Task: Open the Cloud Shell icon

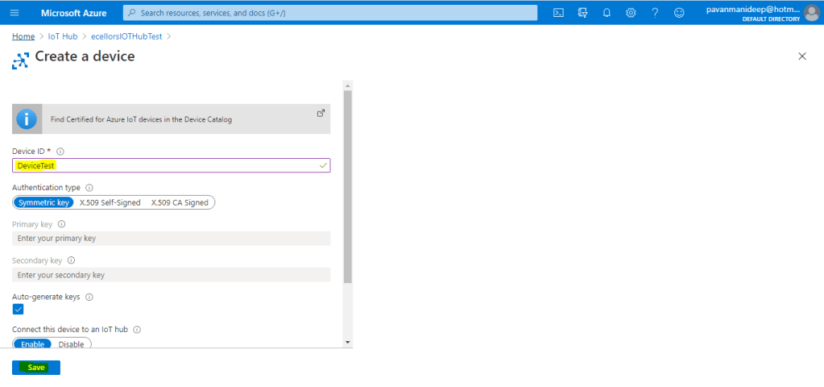Action: pos(558,13)
